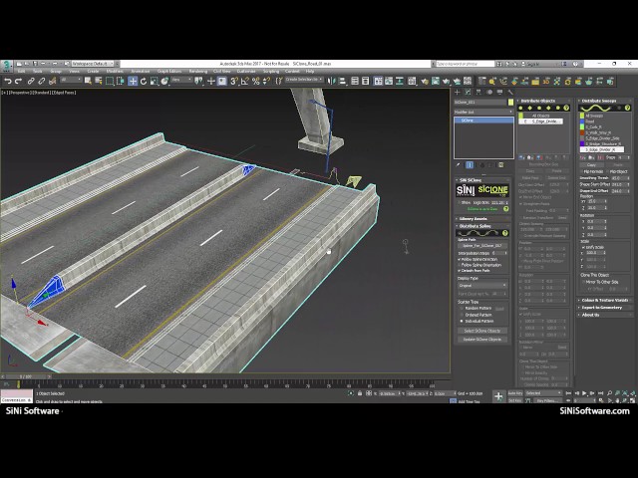Click the blue Road sweep swatch
Viewport: 638px width, 478px height.
pyautogui.click(x=582, y=121)
